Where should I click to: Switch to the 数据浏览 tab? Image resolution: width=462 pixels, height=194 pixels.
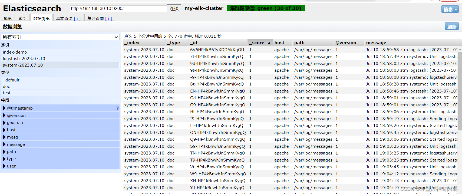point(41,18)
